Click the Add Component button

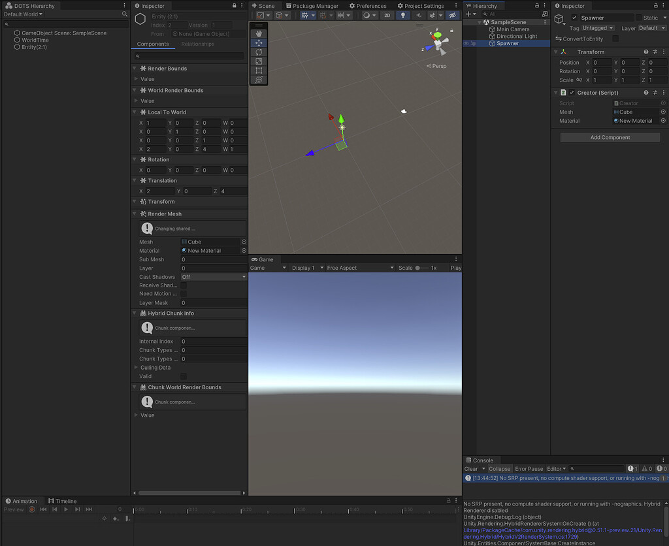(610, 137)
